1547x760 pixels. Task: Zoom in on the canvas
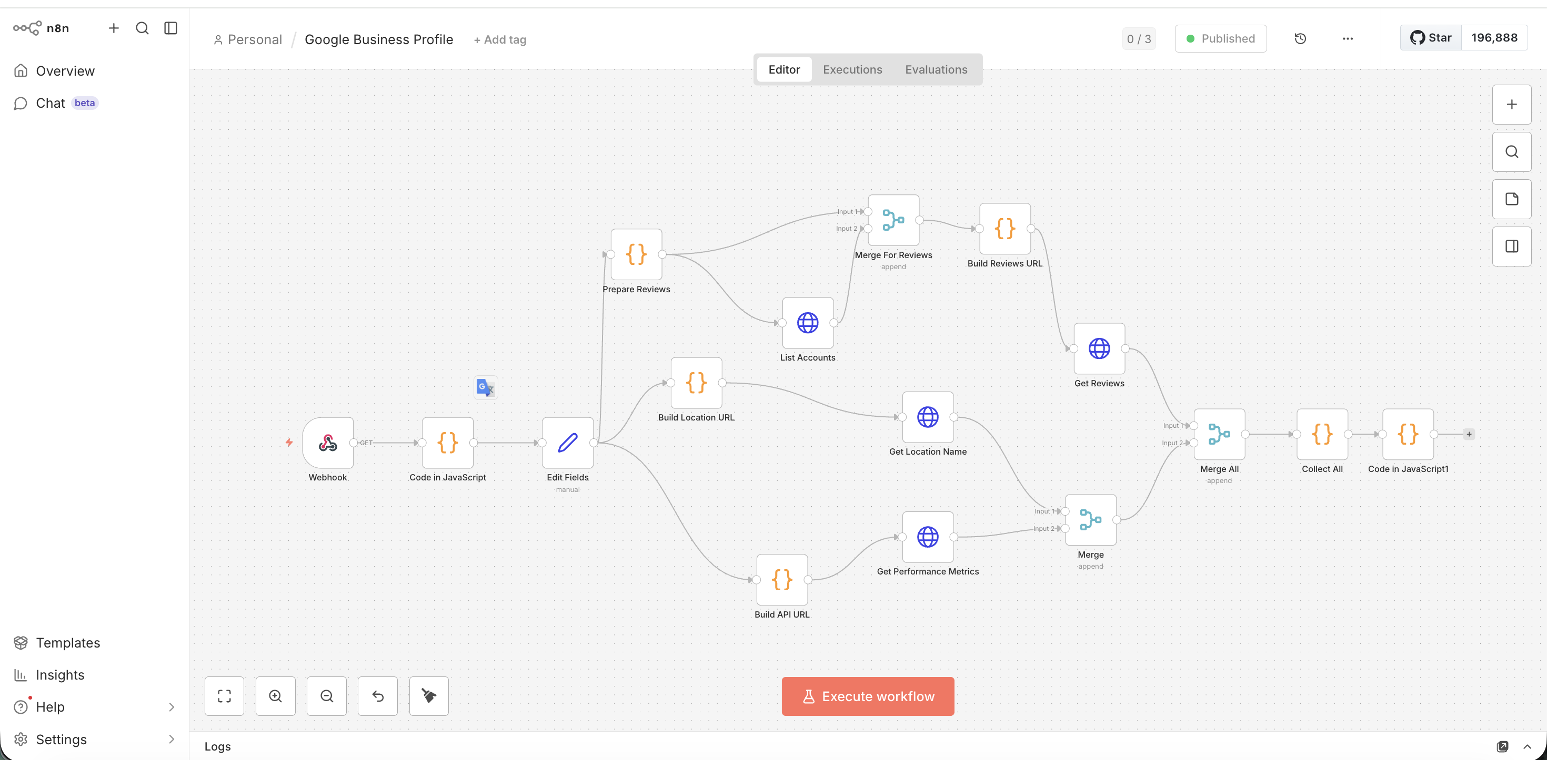[x=275, y=696]
